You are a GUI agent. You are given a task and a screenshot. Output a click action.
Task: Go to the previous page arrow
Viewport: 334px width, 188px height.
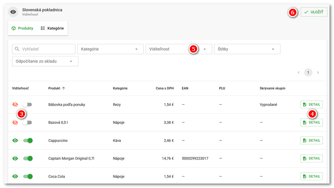point(299,73)
